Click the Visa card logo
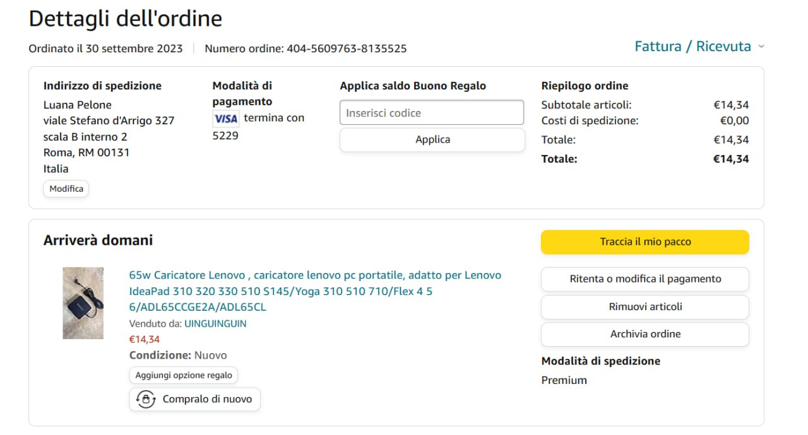The width and height of the screenshot is (808, 435). pos(225,119)
